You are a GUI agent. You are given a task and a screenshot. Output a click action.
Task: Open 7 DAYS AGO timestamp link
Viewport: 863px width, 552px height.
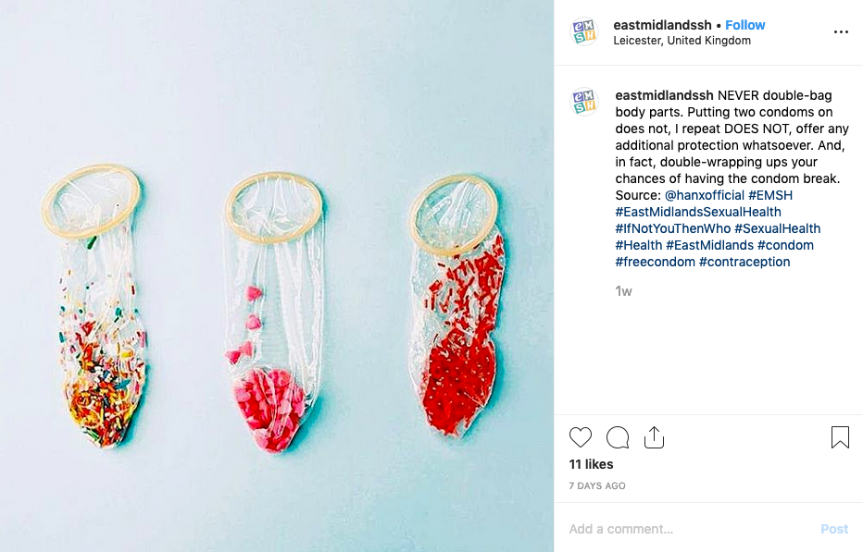click(596, 486)
